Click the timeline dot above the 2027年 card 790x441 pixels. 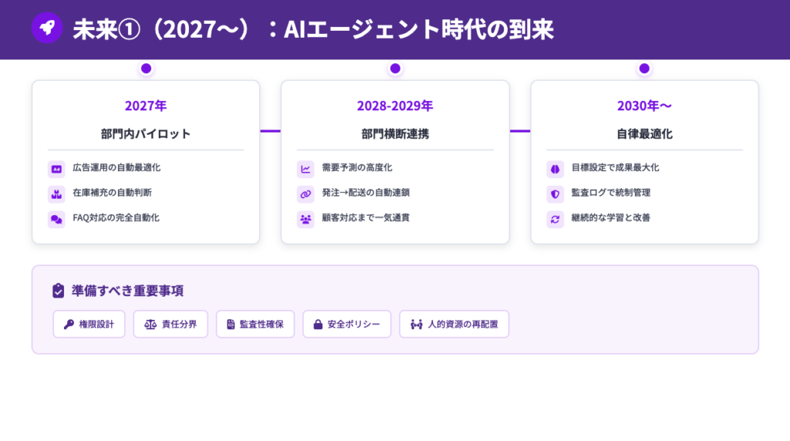click(x=146, y=69)
